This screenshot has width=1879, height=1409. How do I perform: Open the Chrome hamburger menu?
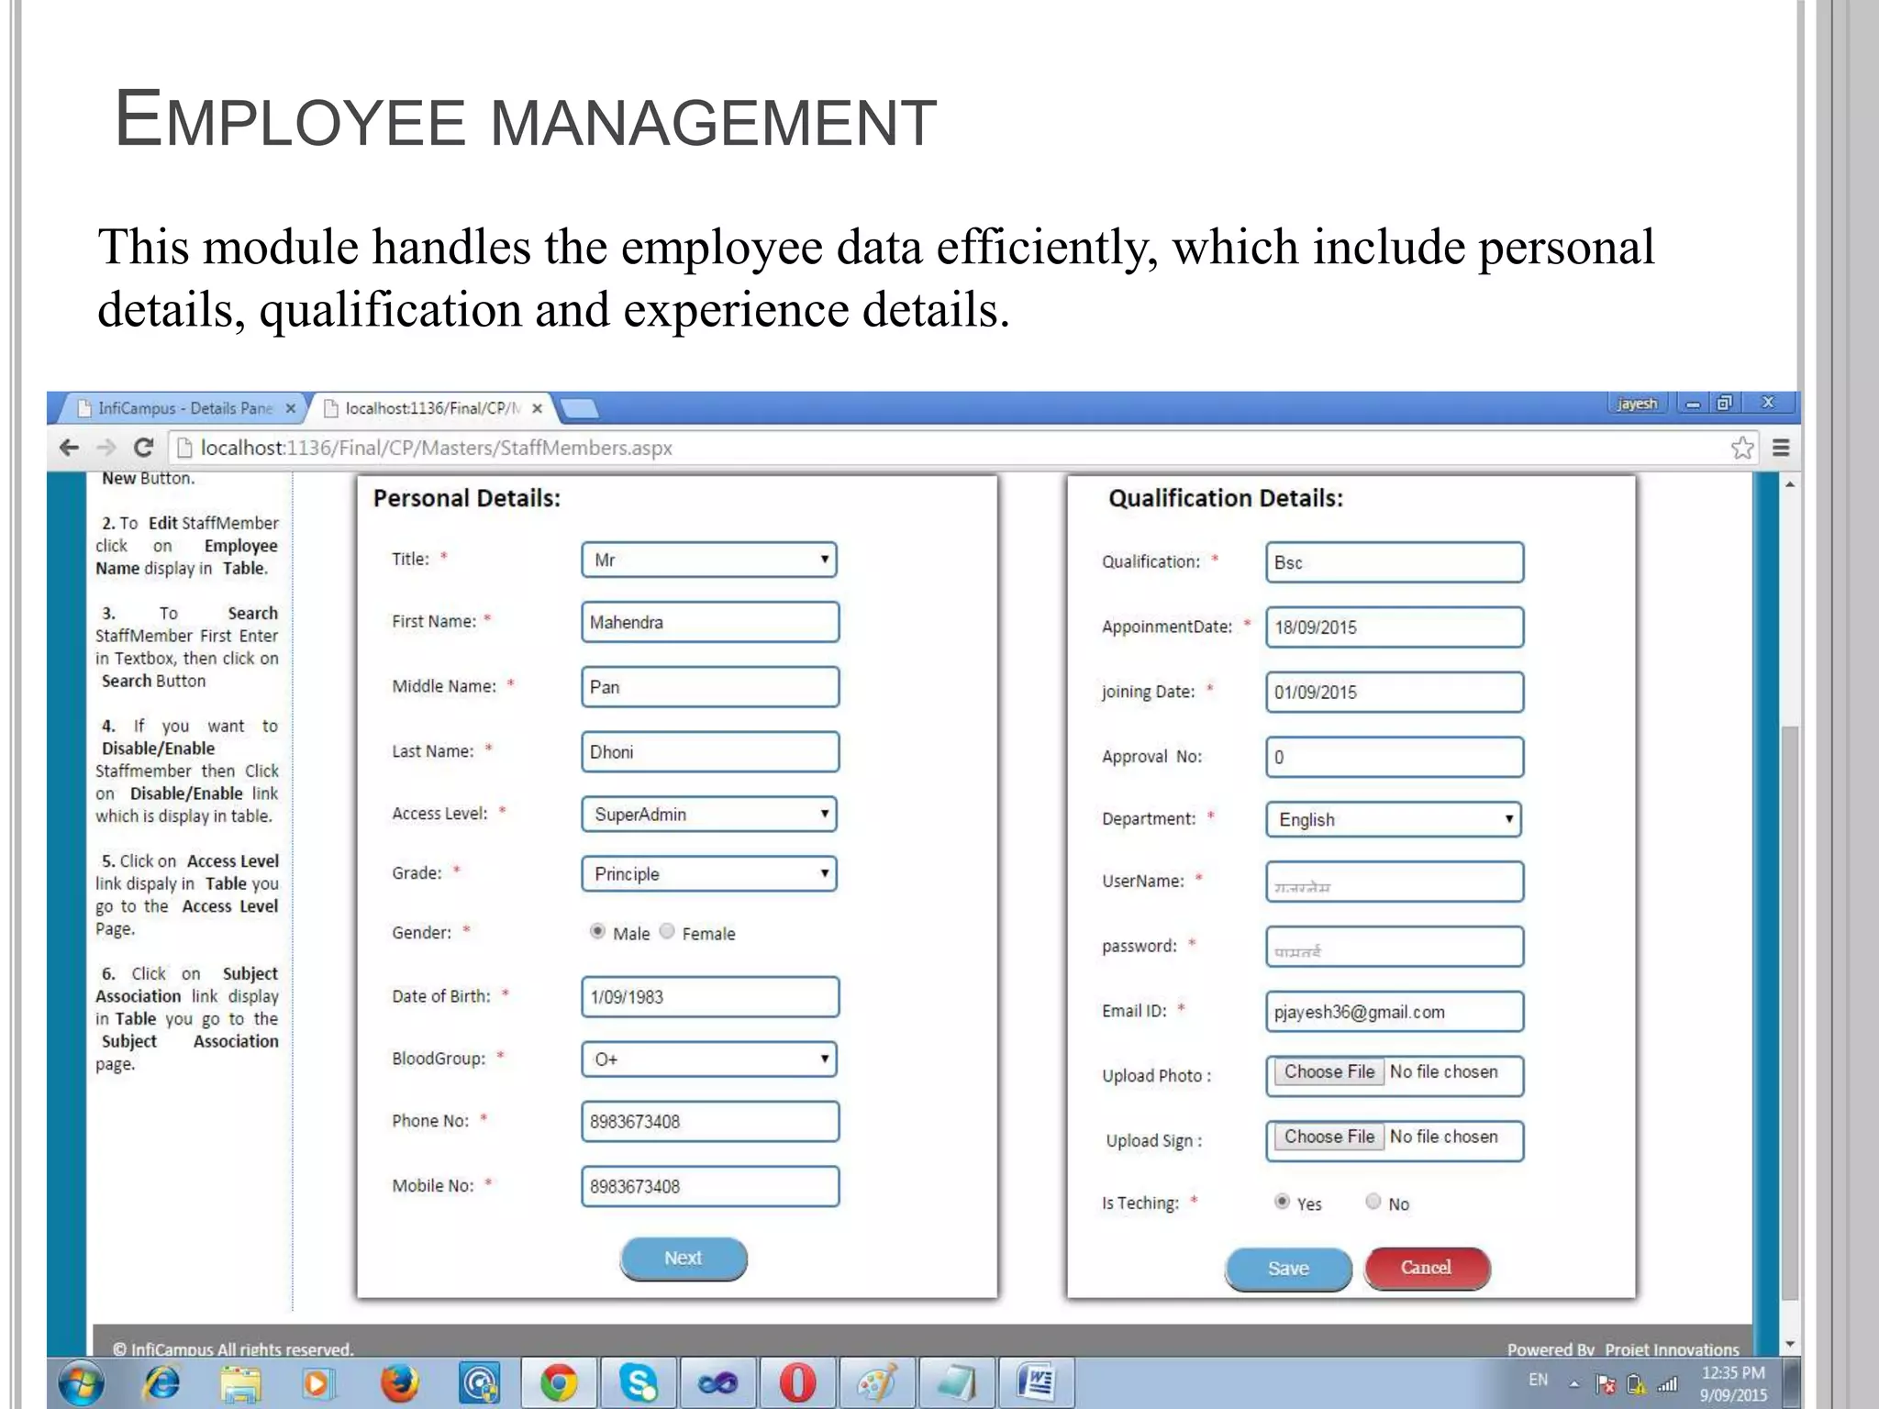pos(1781,448)
